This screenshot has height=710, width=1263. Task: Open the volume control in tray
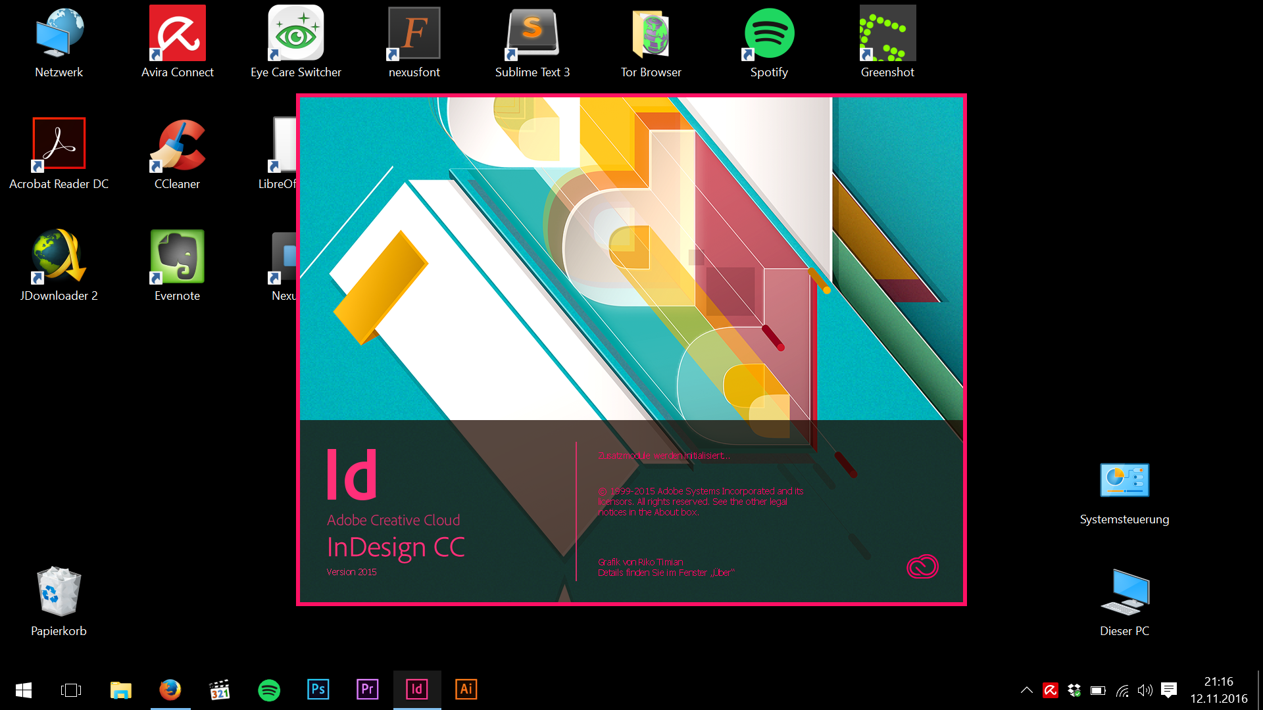click(1145, 690)
